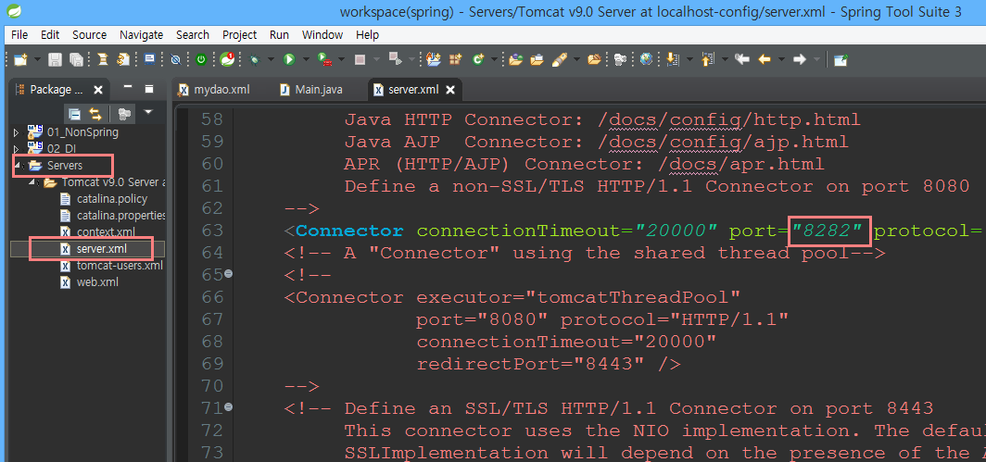
Task: Open the External Tools dropdown arrow
Action: click(341, 59)
